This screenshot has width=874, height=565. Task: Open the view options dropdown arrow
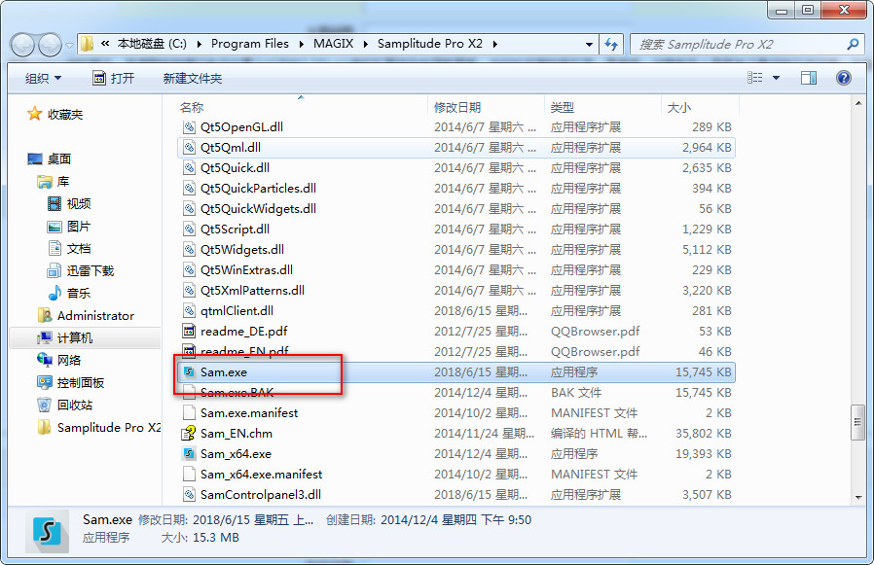pyautogui.click(x=776, y=78)
